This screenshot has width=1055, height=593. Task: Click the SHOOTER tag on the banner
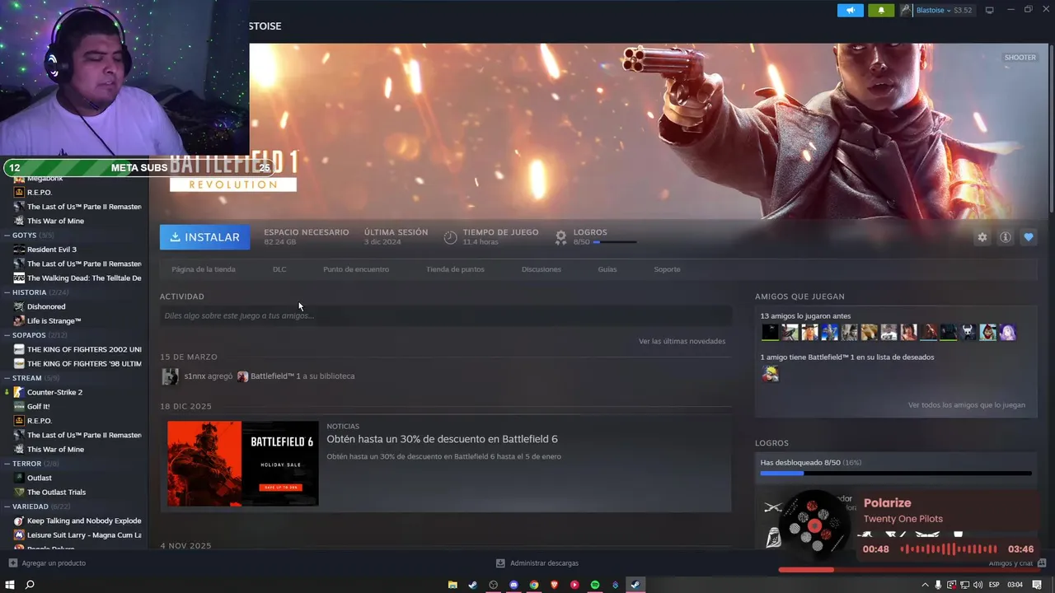tap(1020, 58)
